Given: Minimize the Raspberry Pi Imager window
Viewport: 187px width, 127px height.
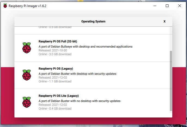Looking at the screenshot, I should (x=155, y=6).
